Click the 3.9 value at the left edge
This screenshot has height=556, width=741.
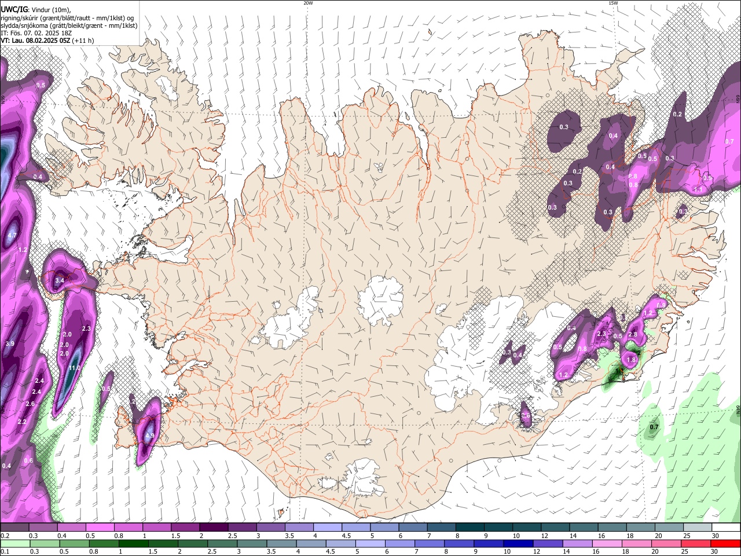[9, 343]
